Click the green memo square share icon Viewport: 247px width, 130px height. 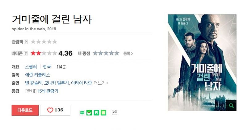(103, 113)
